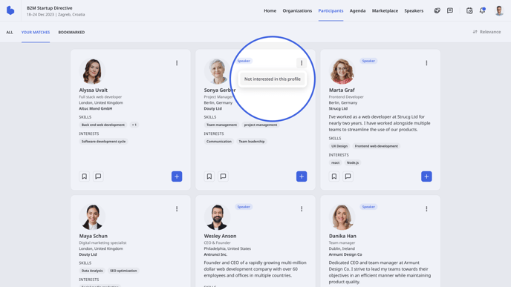Open Danika Han's profile photo

point(342,217)
